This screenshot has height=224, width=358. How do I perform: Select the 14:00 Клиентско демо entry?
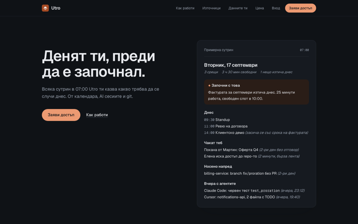coord(256,132)
